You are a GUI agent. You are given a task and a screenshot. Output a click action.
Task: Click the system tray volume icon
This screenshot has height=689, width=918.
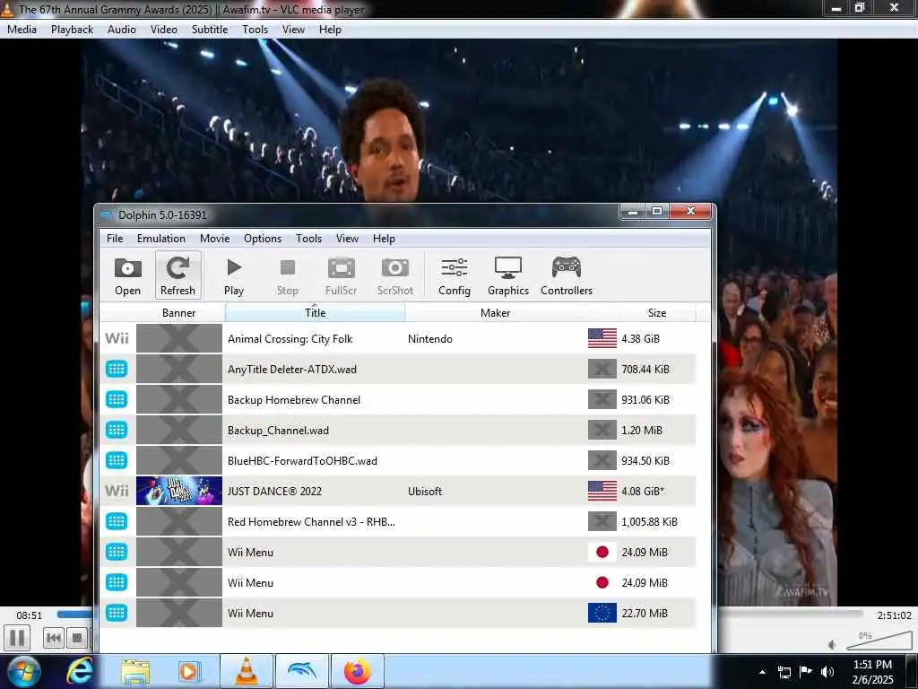click(827, 671)
